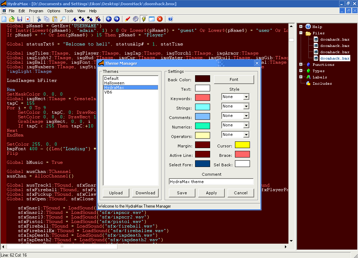Screen dimensions: 358x258
Task: Click the Download themes button
Action: point(145,193)
